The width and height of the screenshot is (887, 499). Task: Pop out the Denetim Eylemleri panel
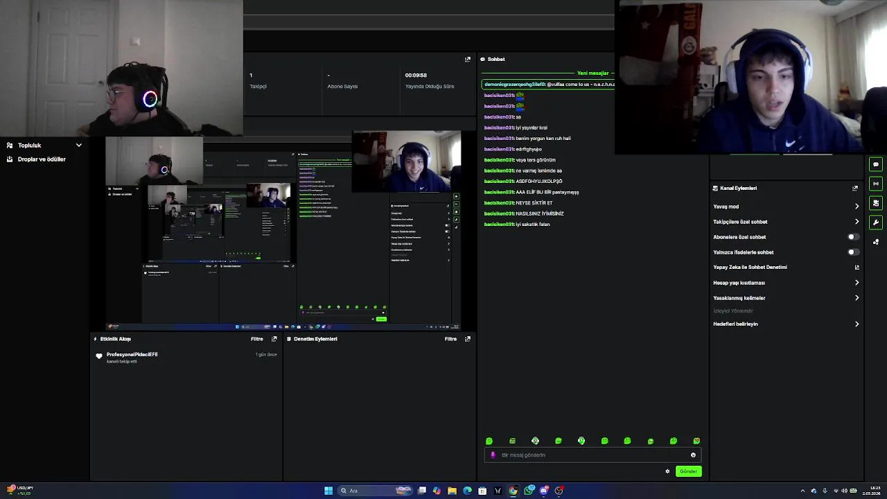click(468, 339)
